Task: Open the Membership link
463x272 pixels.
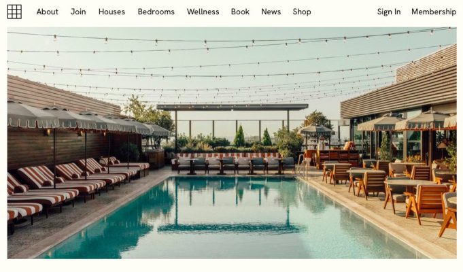Action: pos(434,12)
